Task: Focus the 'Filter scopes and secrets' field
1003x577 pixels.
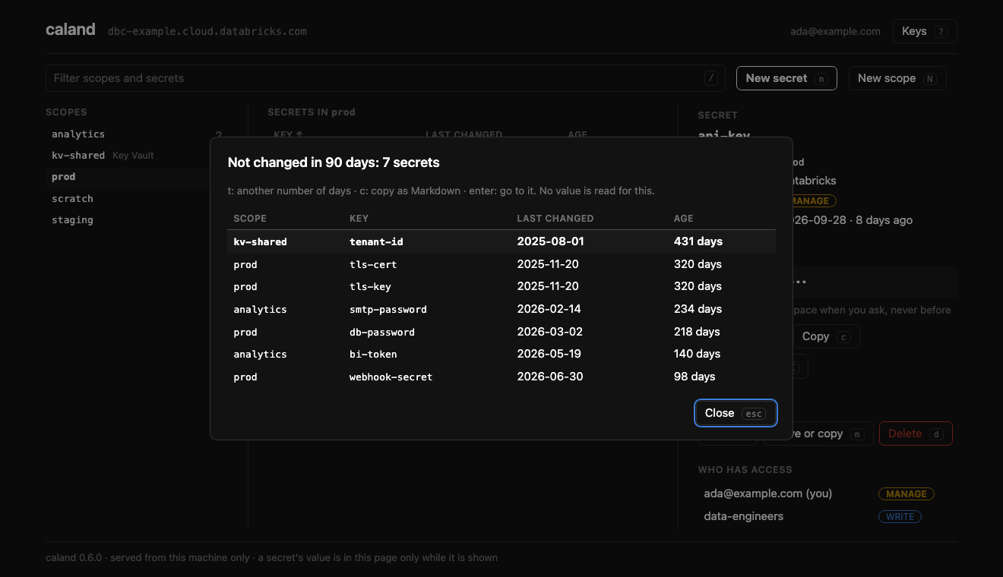Action: click(385, 78)
